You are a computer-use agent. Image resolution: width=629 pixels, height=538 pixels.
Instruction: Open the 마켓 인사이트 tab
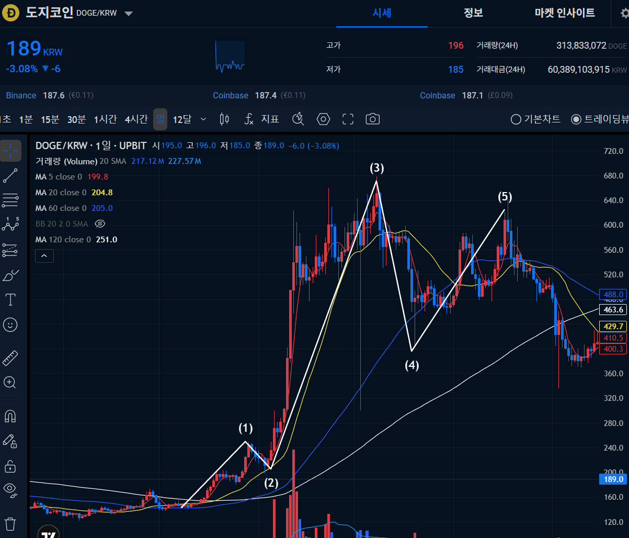(565, 13)
